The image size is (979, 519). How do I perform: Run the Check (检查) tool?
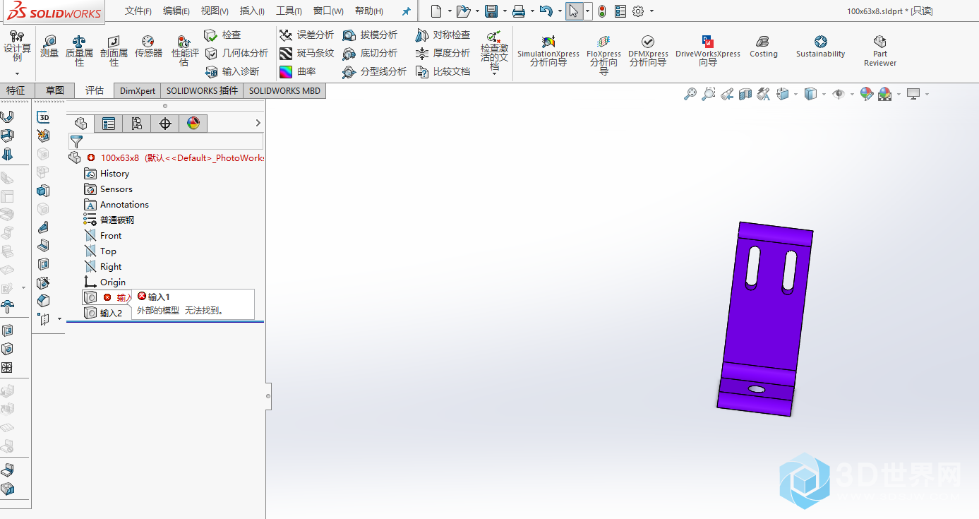[x=222, y=35]
